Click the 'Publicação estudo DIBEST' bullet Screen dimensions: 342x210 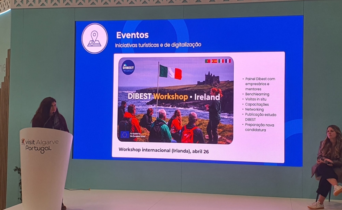(x=260, y=117)
